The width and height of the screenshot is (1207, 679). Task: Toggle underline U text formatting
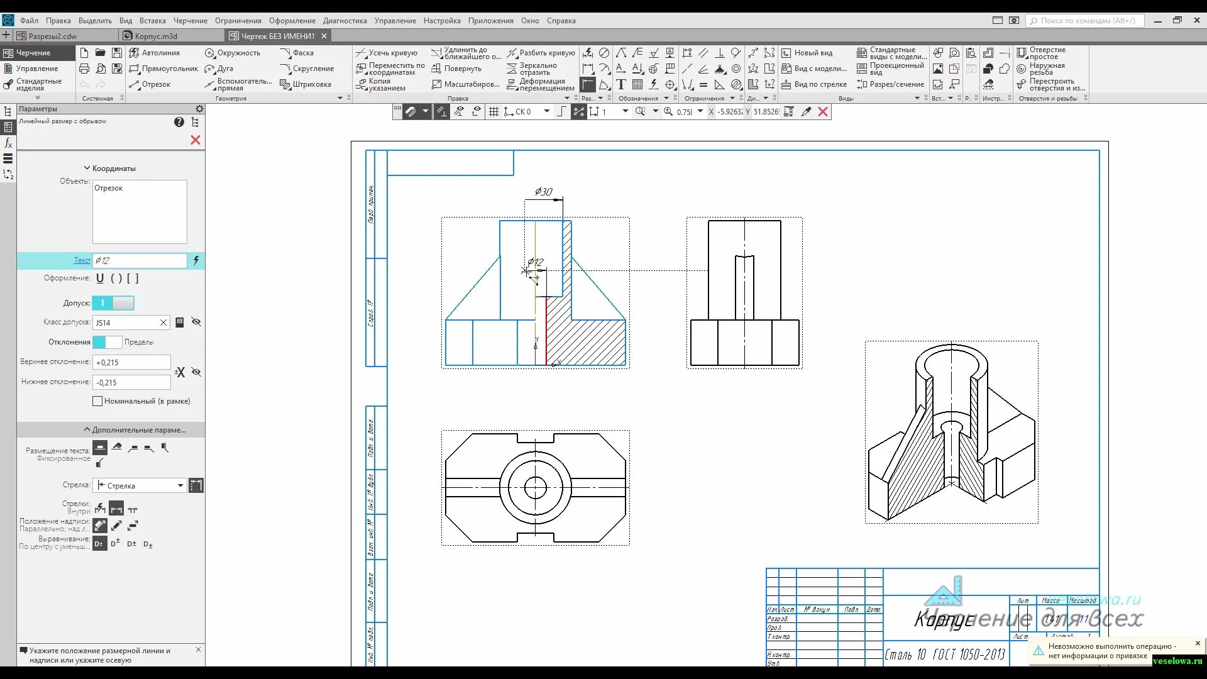point(100,278)
